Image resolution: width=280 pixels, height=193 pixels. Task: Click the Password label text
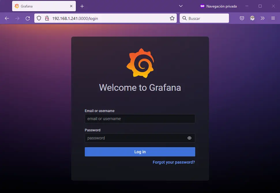[x=93, y=130]
